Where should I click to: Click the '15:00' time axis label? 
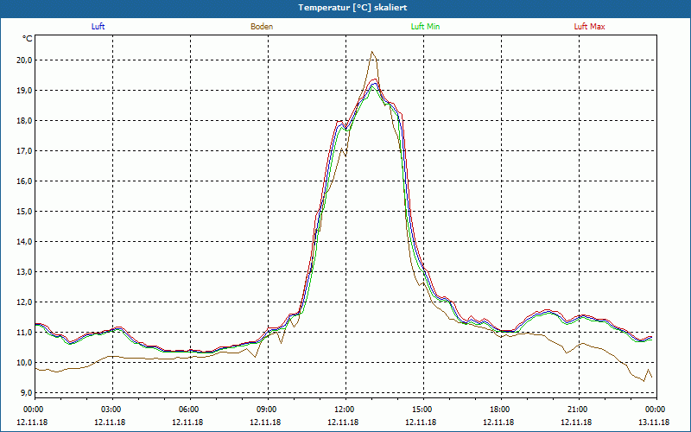tap(423, 410)
